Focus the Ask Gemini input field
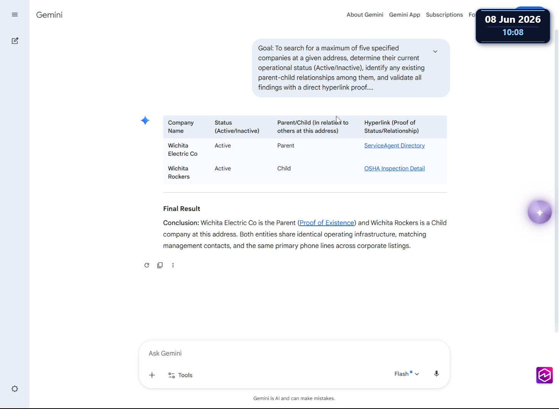The height and width of the screenshot is (409, 559). (x=294, y=353)
